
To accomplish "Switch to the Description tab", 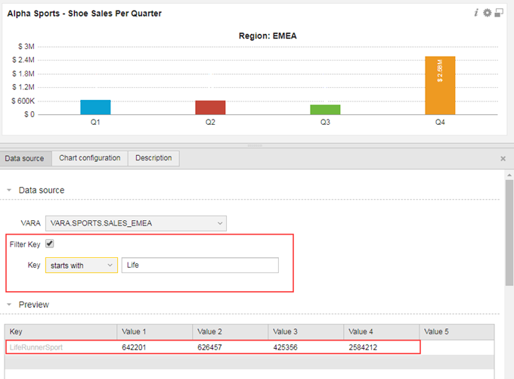I will point(153,158).
